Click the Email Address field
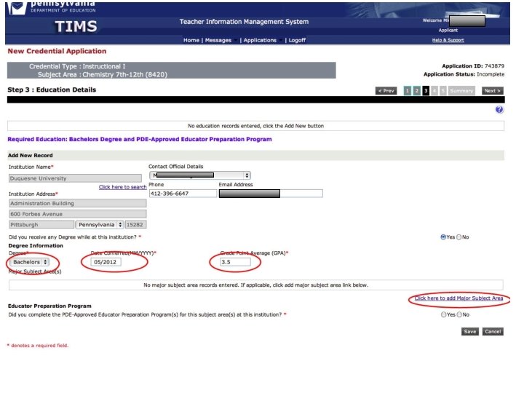524x393 pixels. [271, 194]
